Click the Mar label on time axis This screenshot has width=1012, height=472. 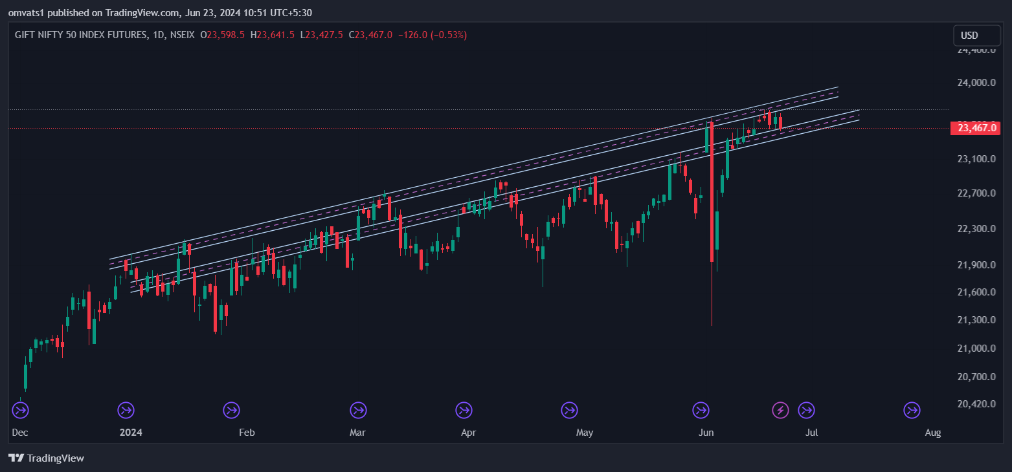tap(357, 432)
